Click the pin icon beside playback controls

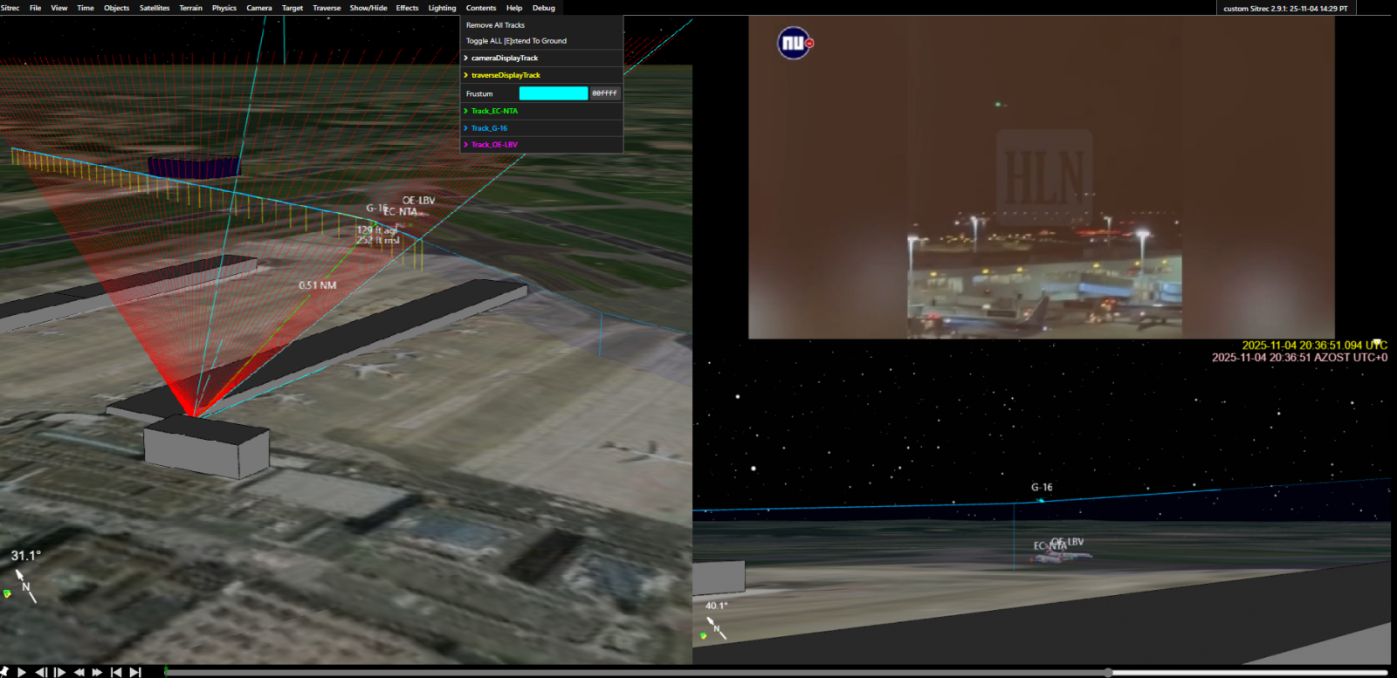[4, 672]
